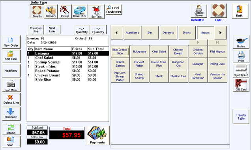
Task: Open the Tables selection icon
Action: coord(219,11)
